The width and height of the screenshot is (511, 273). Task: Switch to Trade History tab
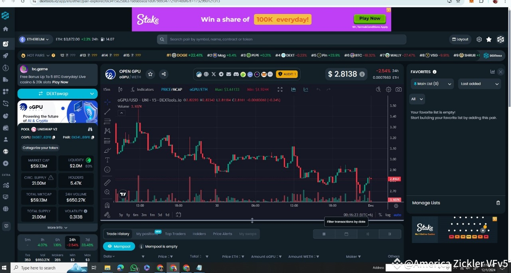(118, 234)
